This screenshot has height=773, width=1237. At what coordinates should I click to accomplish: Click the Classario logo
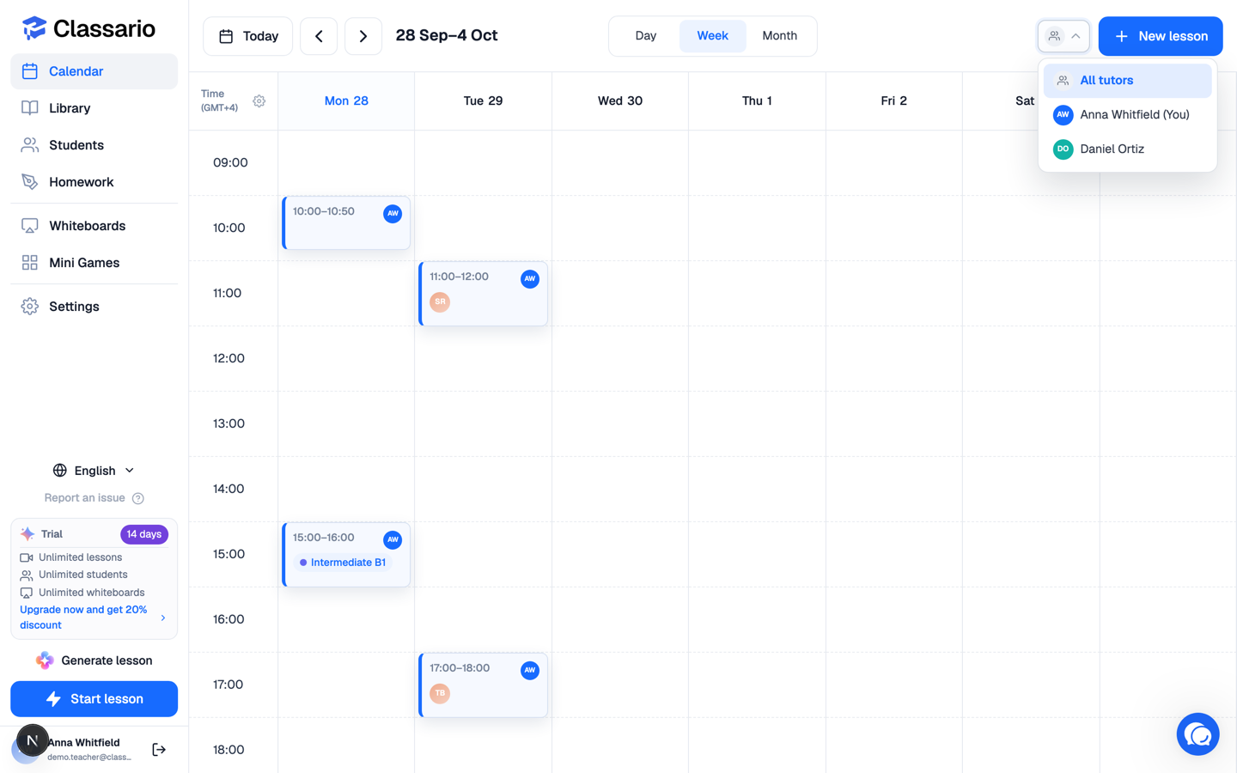click(88, 28)
